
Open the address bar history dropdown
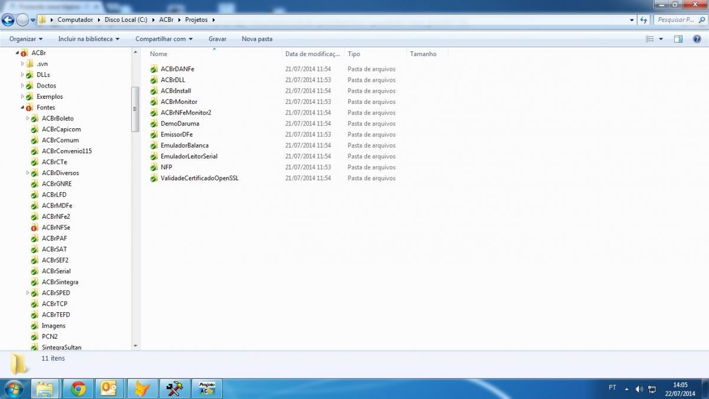pyautogui.click(x=632, y=20)
